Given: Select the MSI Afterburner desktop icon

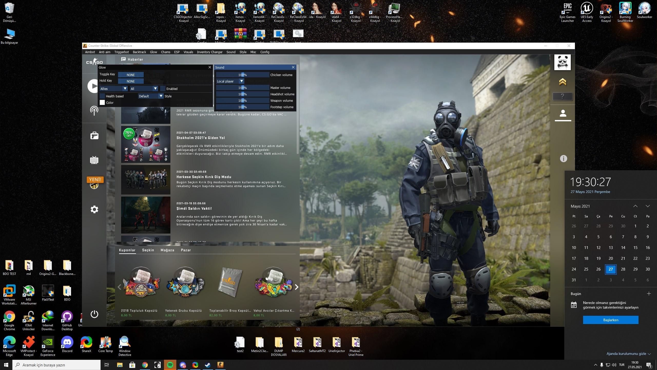Looking at the screenshot, I should pos(28,295).
